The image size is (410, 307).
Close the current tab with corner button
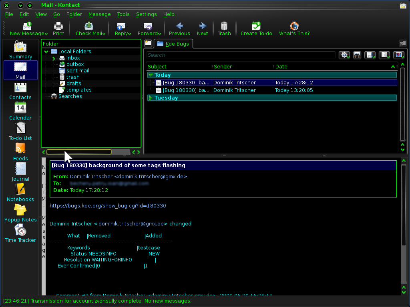403,43
